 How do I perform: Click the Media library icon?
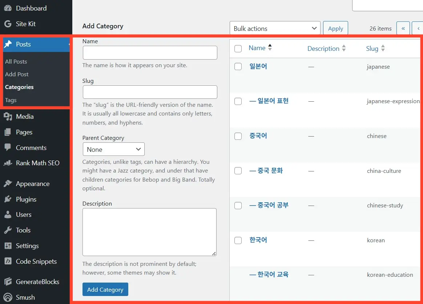pos(8,117)
